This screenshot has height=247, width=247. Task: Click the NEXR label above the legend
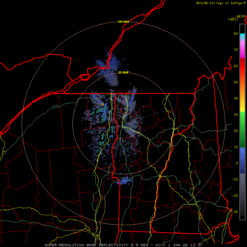tap(241, 16)
